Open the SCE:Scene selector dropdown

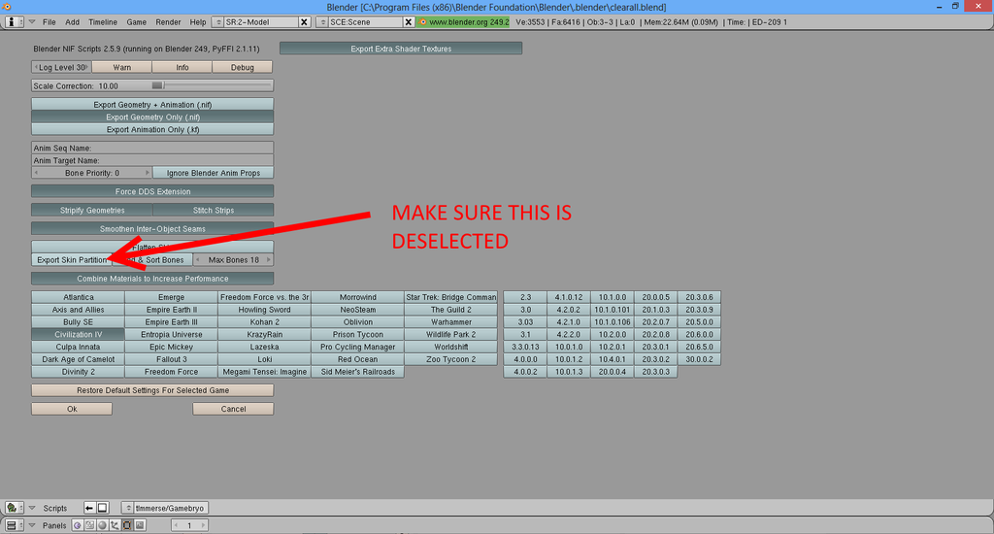322,22
